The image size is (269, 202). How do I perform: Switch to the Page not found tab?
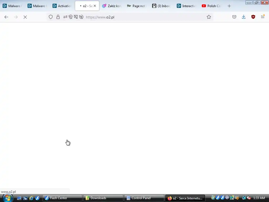coord(137,6)
